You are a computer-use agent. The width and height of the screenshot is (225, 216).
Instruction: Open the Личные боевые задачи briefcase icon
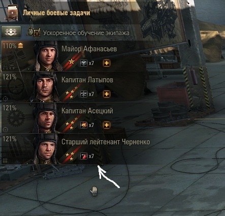[x=12, y=13]
